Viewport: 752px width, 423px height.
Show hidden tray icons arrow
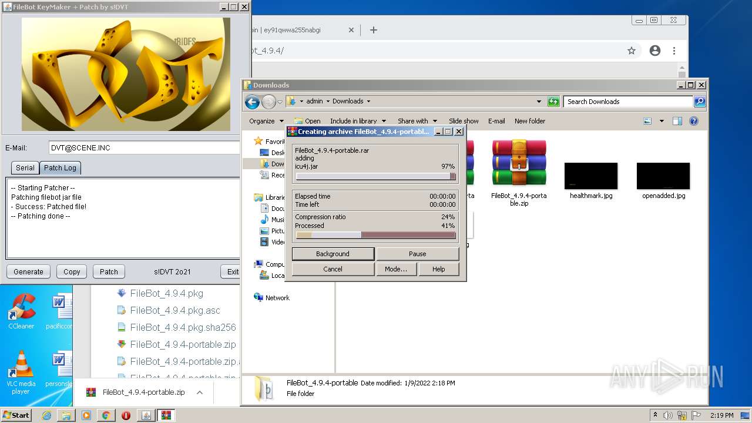coord(655,415)
